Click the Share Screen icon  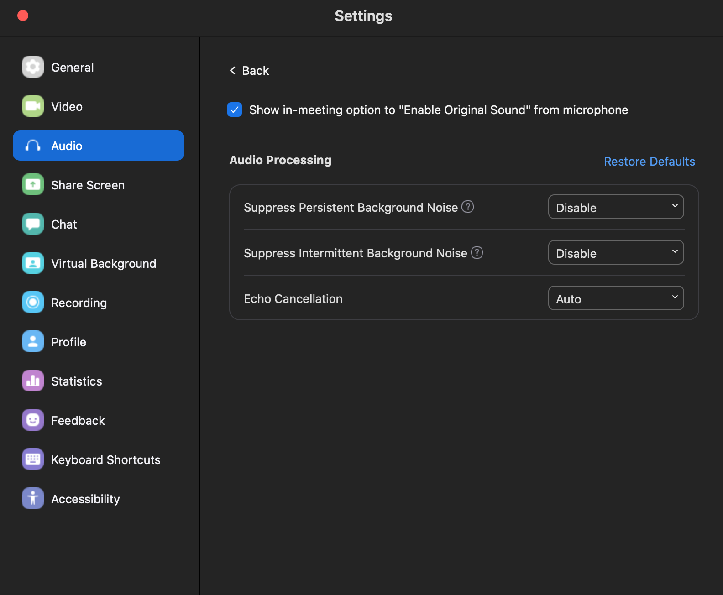click(x=33, y=184)
